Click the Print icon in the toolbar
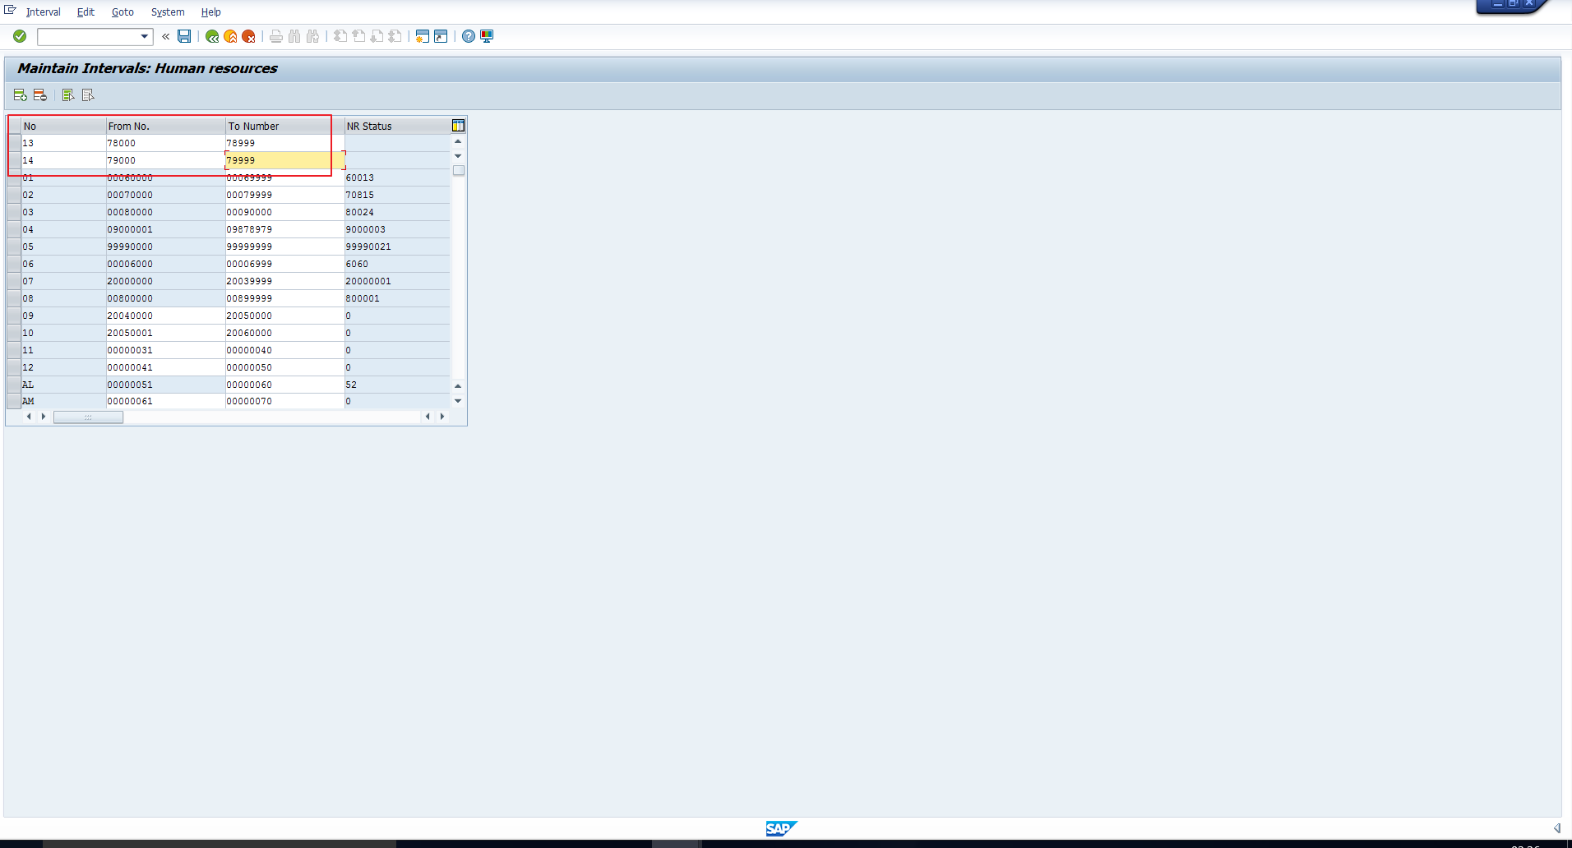The width and height of the screenshot is (1572, 848). pyautogui.click(x=276, y=36)
